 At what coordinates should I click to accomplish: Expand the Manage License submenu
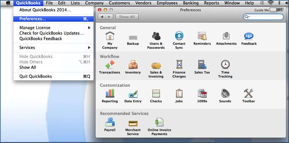tap(53, 27)
